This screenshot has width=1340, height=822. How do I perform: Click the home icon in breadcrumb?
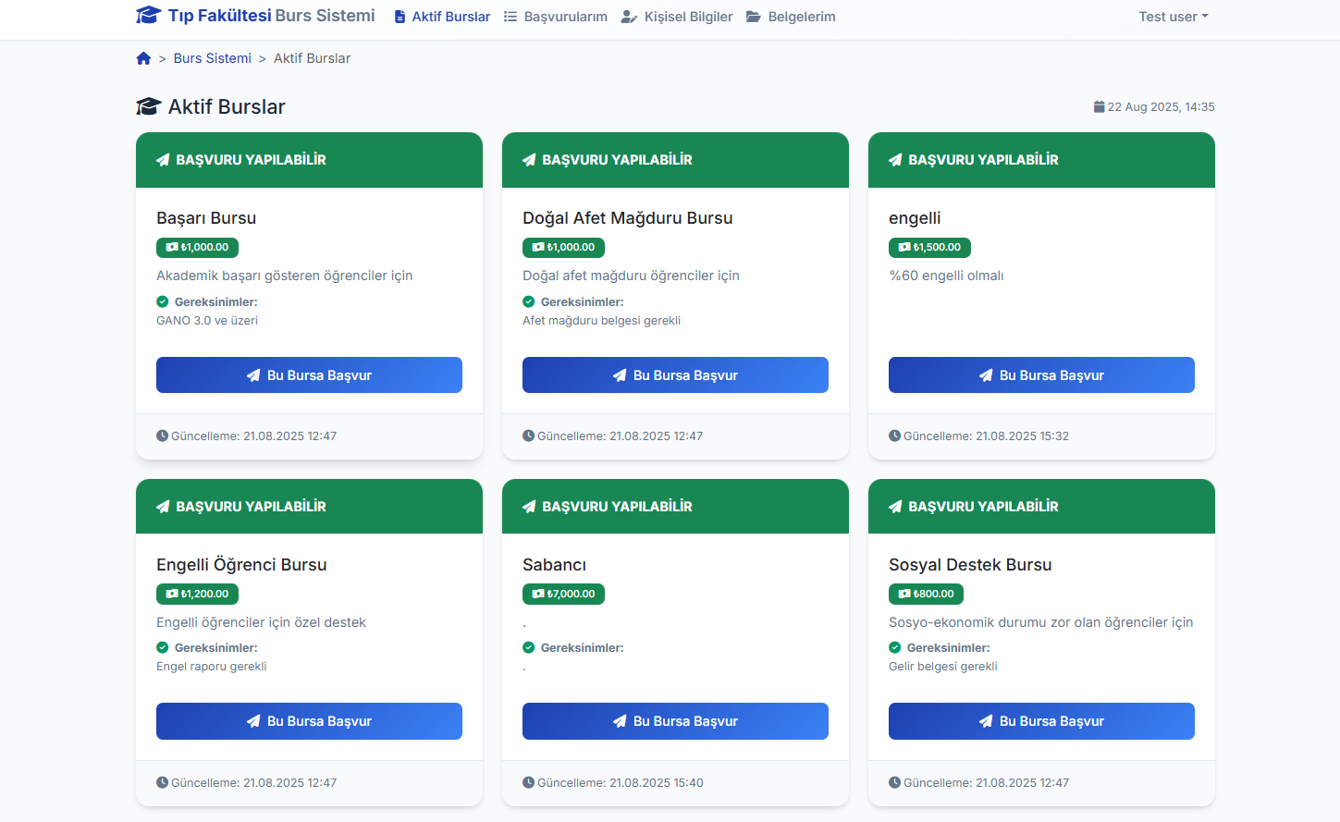[x=143, y=58]
